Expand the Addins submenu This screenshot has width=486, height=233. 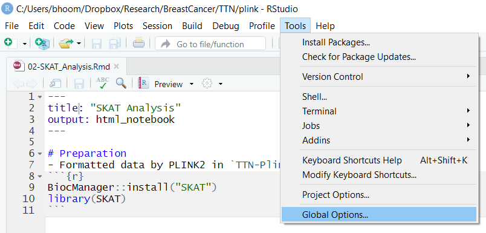coord(378,140)
